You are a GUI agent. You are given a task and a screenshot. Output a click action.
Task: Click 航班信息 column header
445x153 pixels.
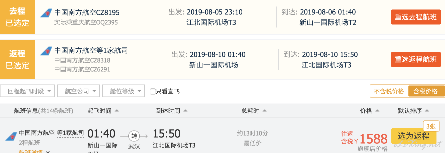click(x=44, y=110)
